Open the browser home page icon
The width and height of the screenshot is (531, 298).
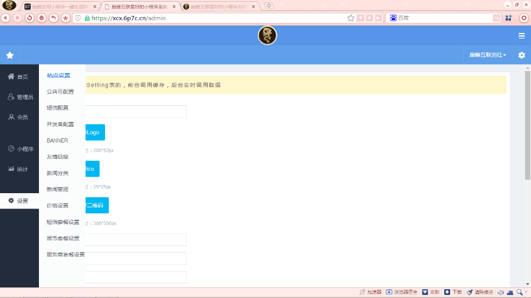[42, 18]
